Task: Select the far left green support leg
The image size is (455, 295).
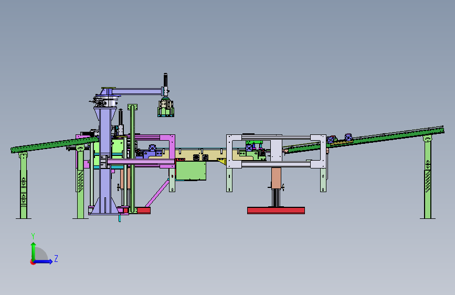Action: click(24, 185)
